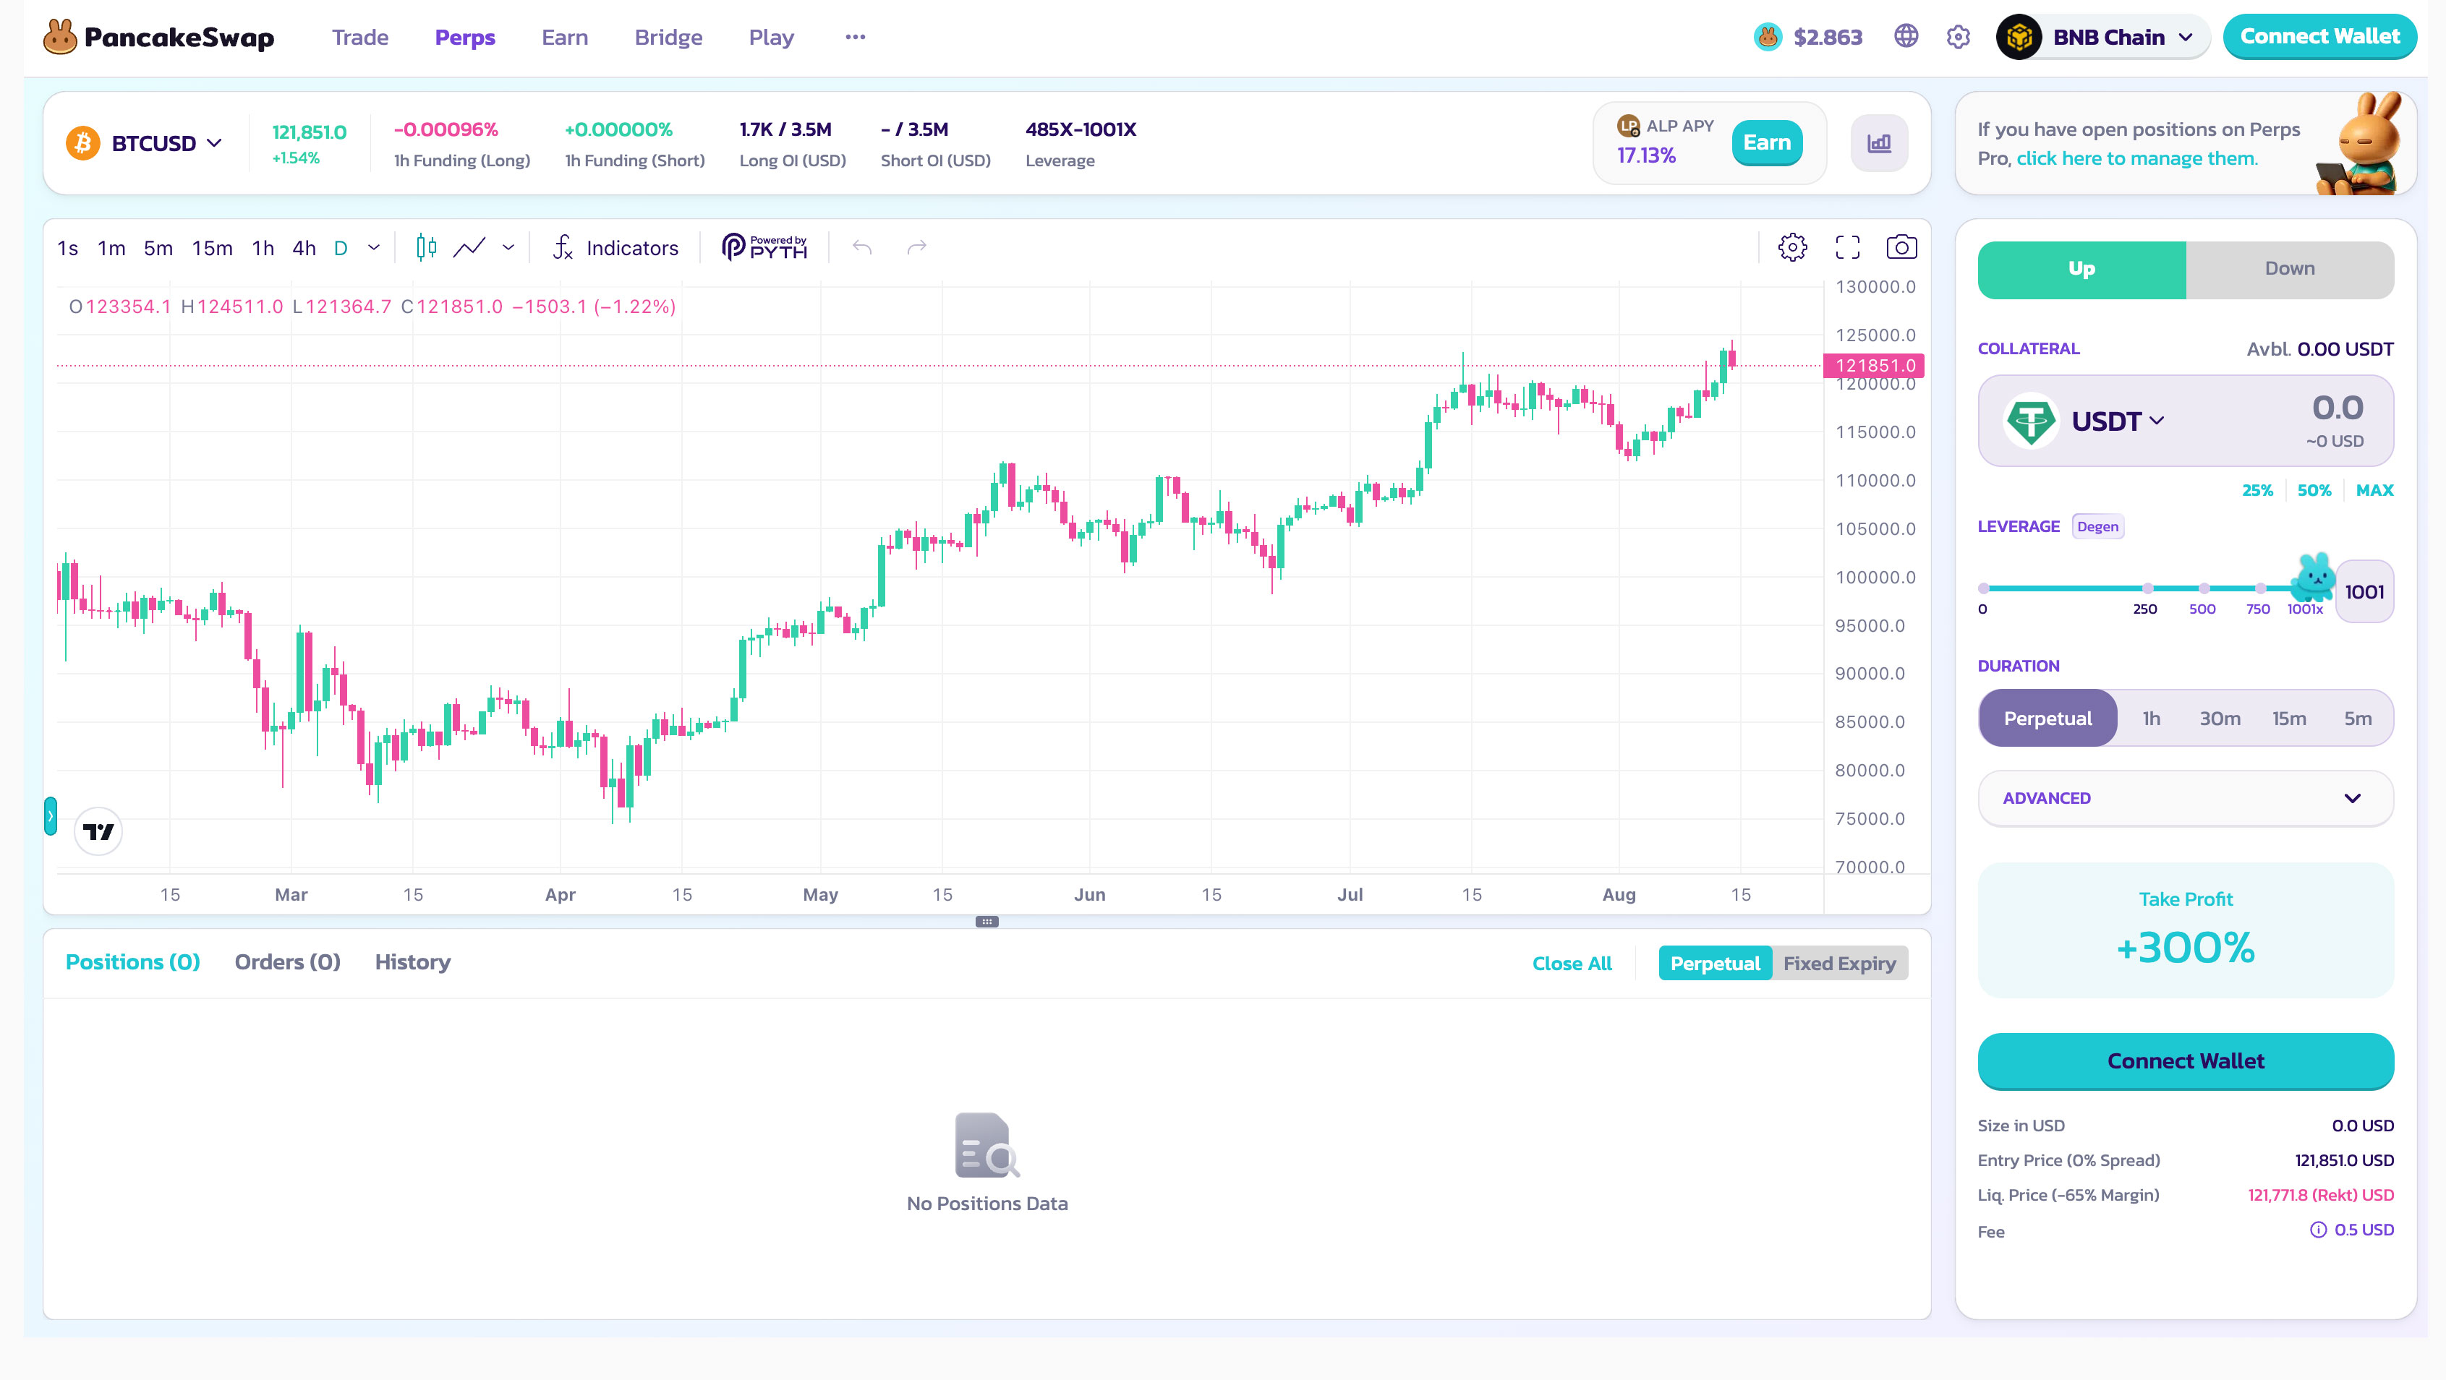This screenshot has height=1380, width=2446.
Task: Click the ALP APY Earn button
Action: [x=1765, y=142]
